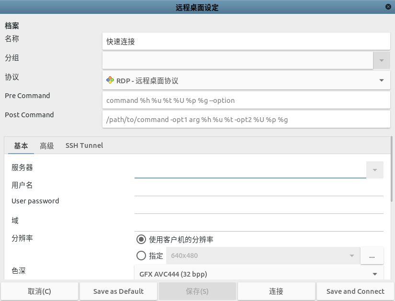Open the 服务器 server history dropdown
Image resolution: width=395 pixels, height=301 pixels.
(x=375, y=170)
